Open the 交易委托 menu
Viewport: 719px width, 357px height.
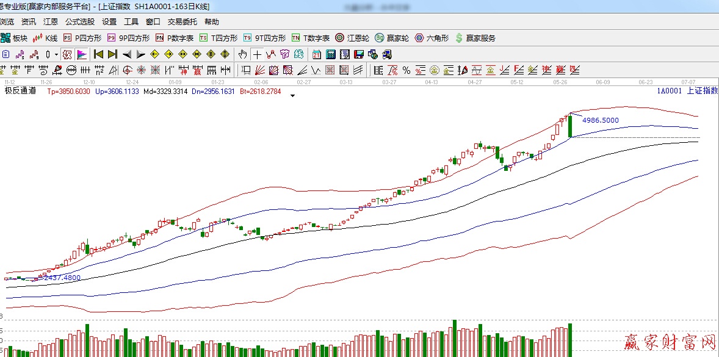182,22
